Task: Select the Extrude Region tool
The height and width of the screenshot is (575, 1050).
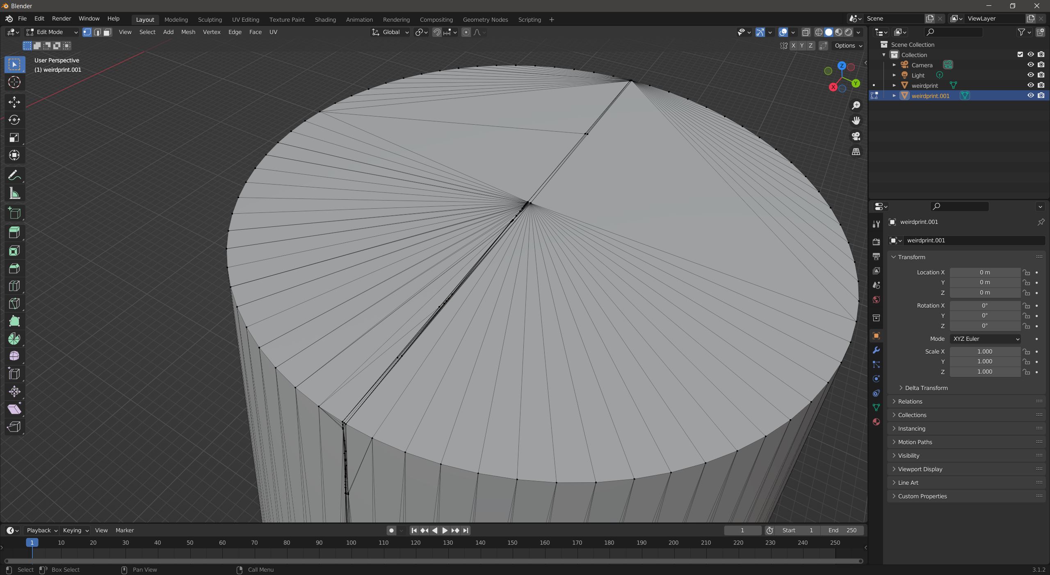Action: coord(14,233)
